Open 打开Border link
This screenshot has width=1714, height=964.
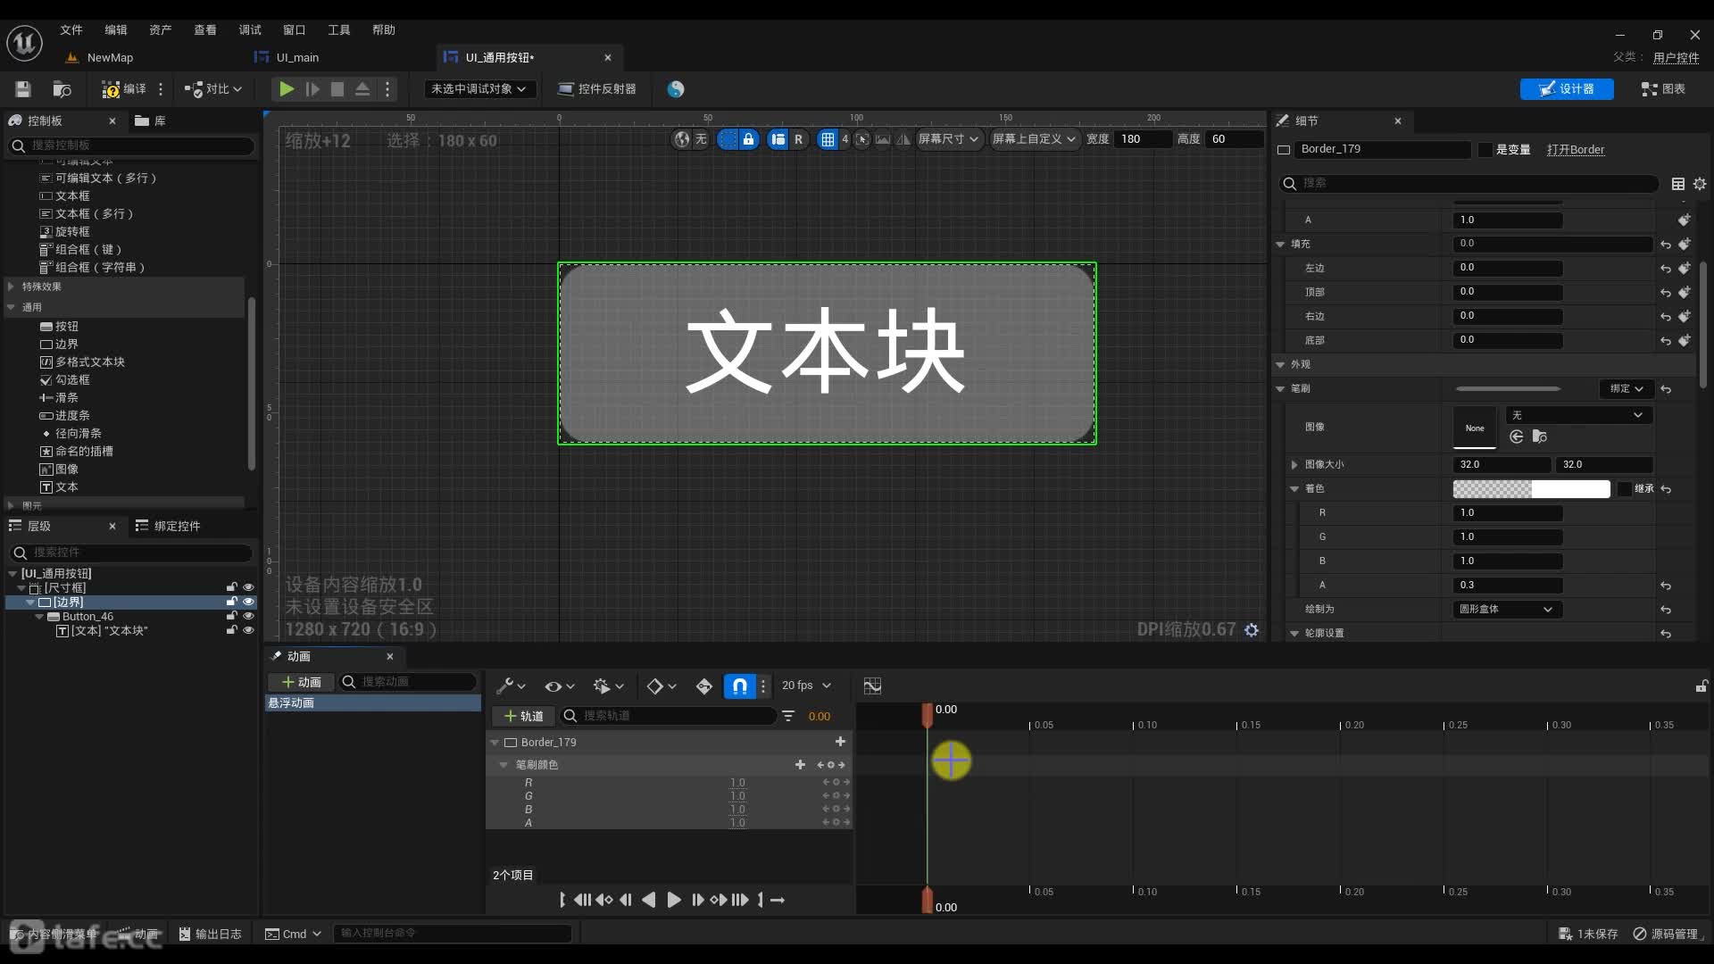(1575, 149)
